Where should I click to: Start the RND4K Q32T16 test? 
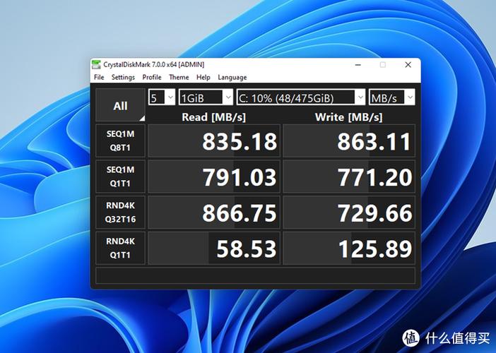click(121, 212)
